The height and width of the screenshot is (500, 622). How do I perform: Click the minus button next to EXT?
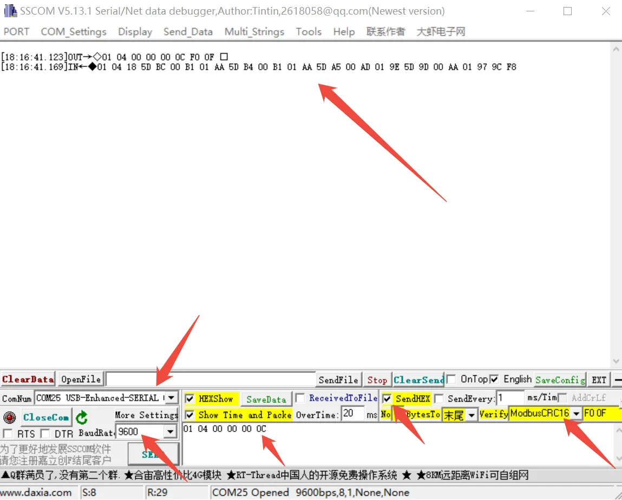[618, 379]
